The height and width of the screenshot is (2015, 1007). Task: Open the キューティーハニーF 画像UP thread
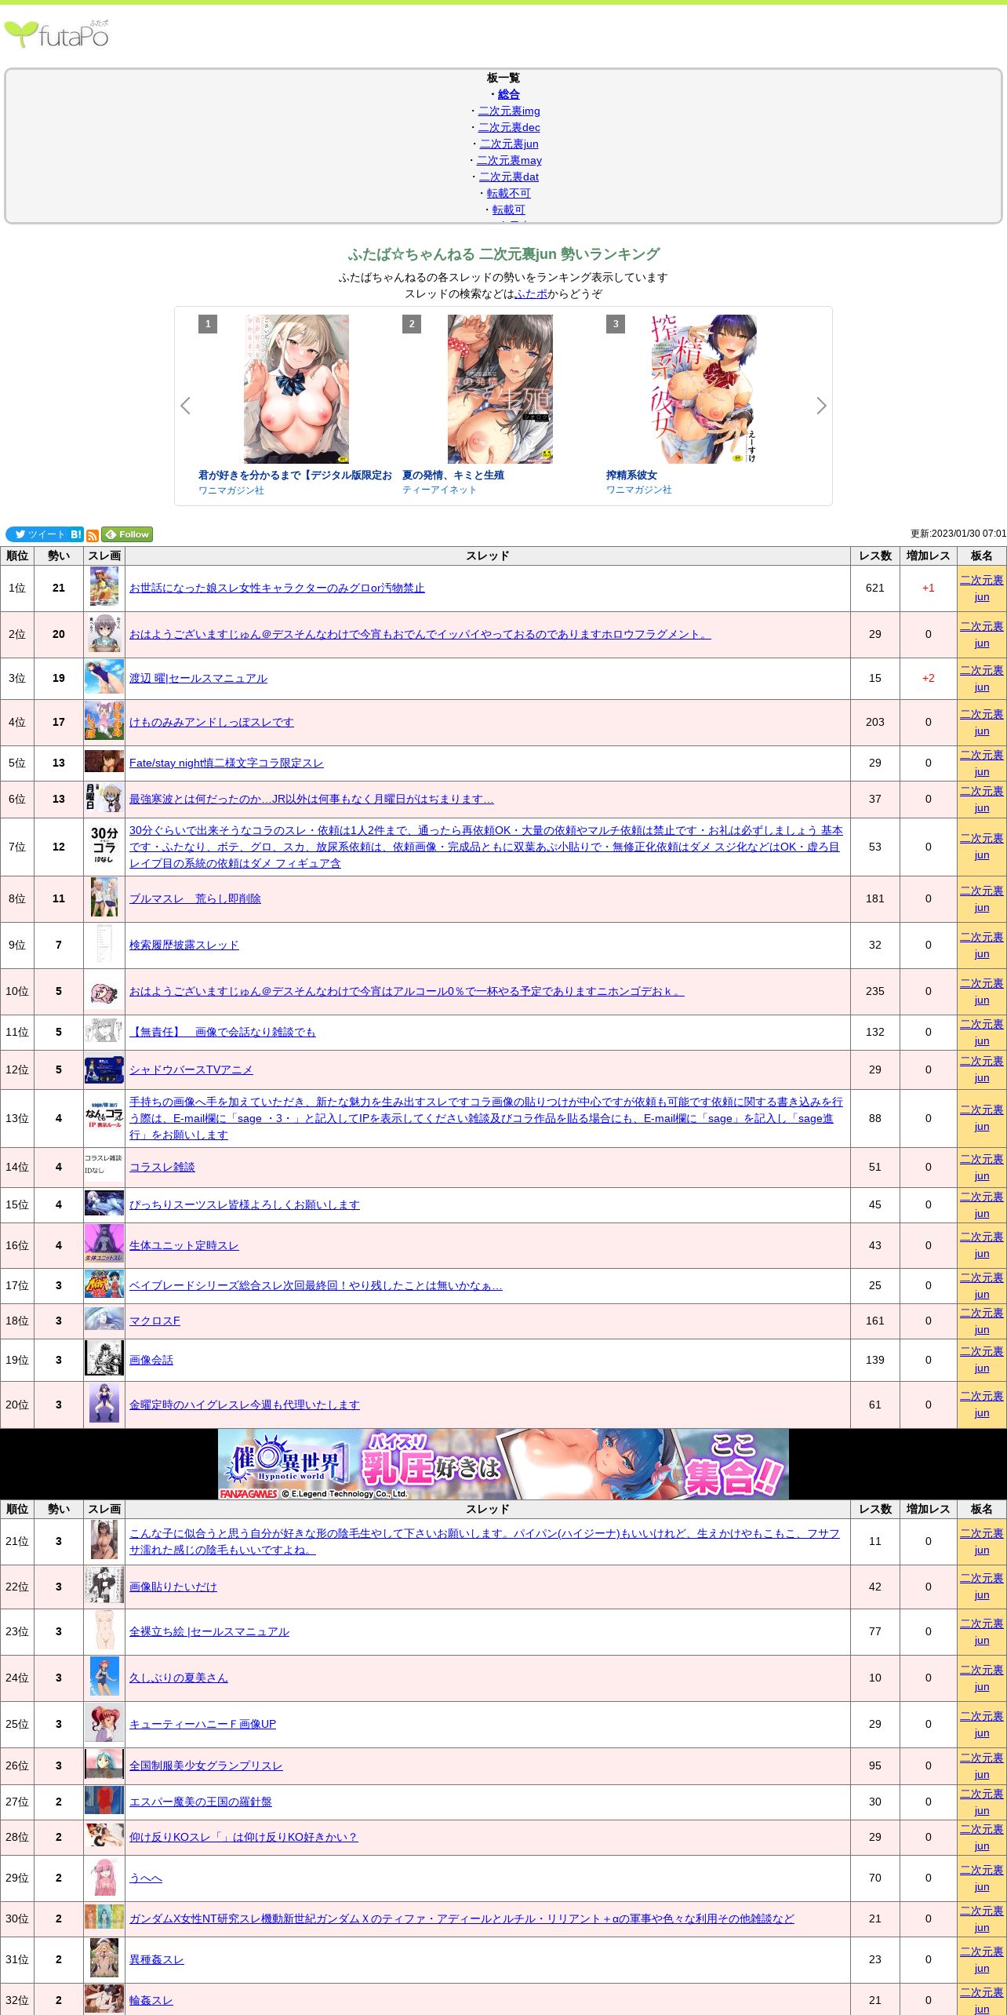tap(202, 1724)
